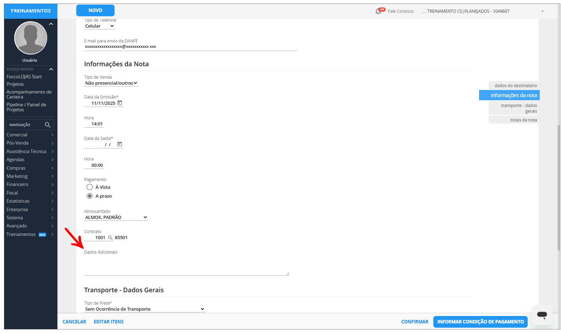Collapse the Acesso Rápido section
Screen dimensions: 561x333
(51, 69)
